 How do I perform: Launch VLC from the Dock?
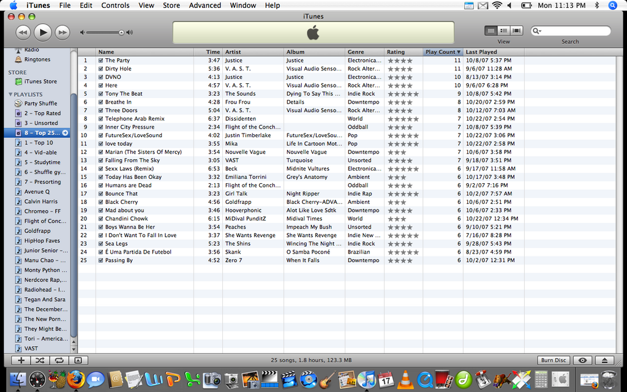click(x=405, y=379)
